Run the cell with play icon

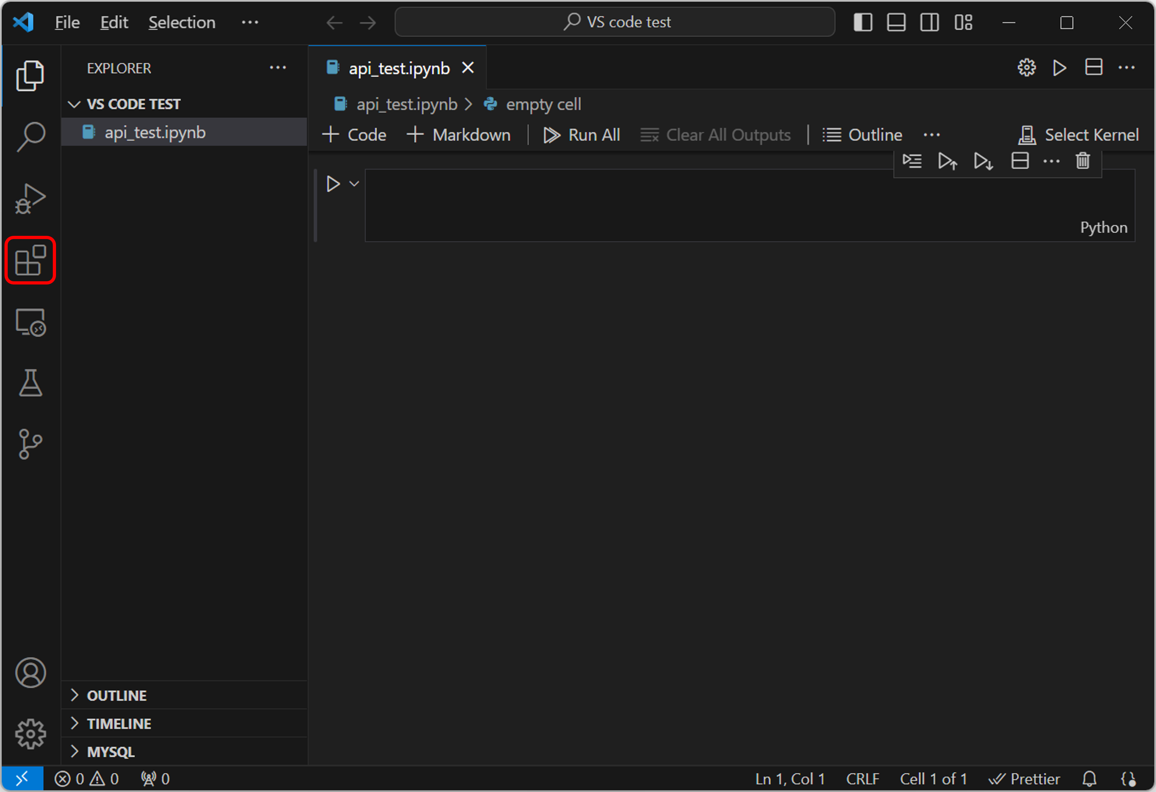(333, 184)
